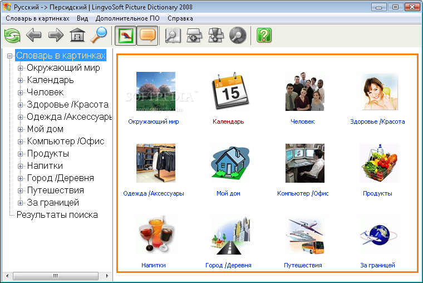Expand the Календарь tree node
This screenshot has width=423, height=283.
20,80
